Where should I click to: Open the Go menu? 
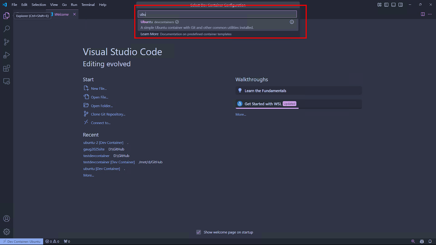pyautogui.click(x=64, y=5)
